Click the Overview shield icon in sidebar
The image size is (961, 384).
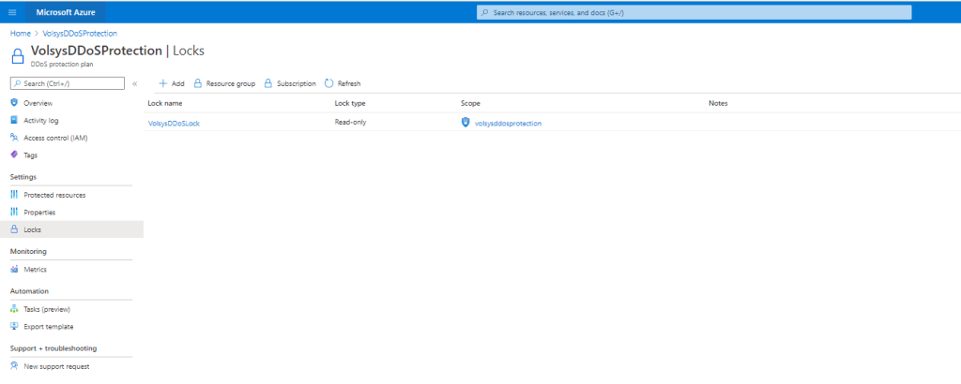tap(14, 102)
